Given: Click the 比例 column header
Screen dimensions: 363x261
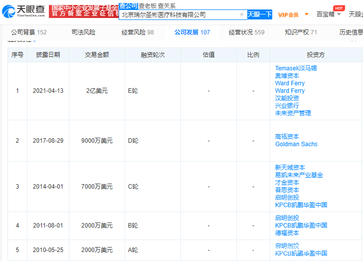Looking at the screenshot, I should point(253,55).
